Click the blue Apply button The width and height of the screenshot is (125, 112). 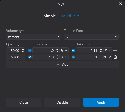click(101, 102)
